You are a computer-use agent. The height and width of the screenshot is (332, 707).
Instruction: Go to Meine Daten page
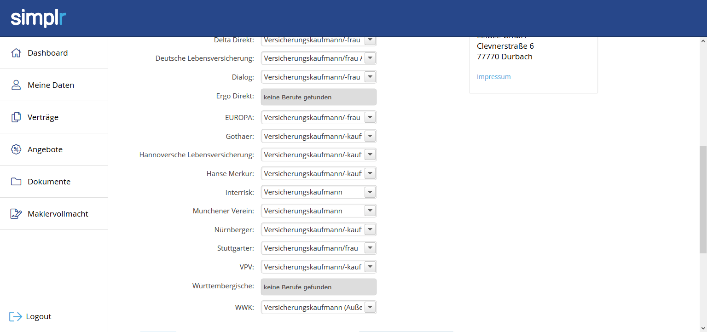point(54,85)
